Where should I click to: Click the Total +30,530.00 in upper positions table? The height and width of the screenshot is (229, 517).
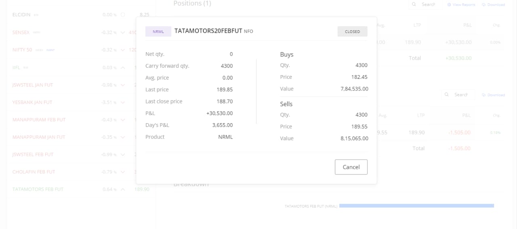click(458, 58)
